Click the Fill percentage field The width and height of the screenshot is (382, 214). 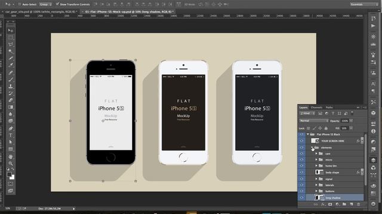coord(344,128)
